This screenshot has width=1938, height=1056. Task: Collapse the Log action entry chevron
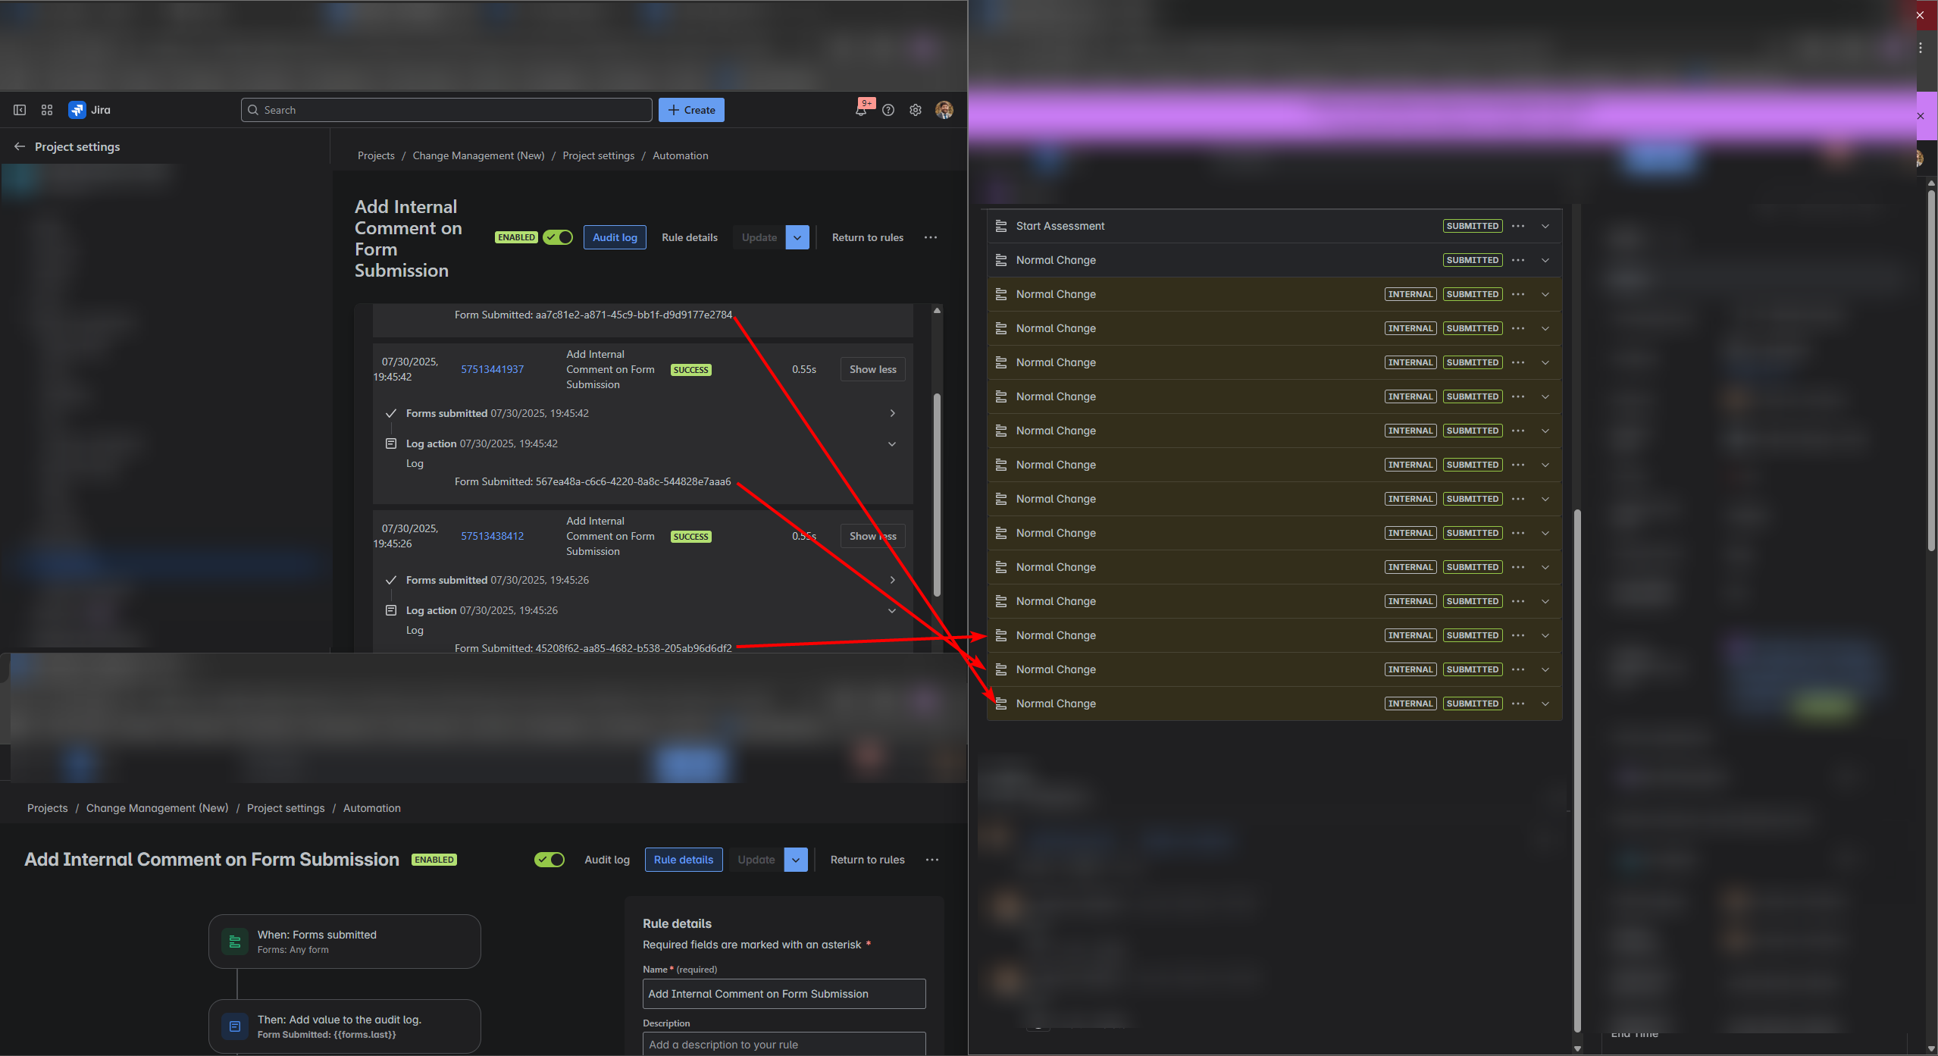[892, 443]
